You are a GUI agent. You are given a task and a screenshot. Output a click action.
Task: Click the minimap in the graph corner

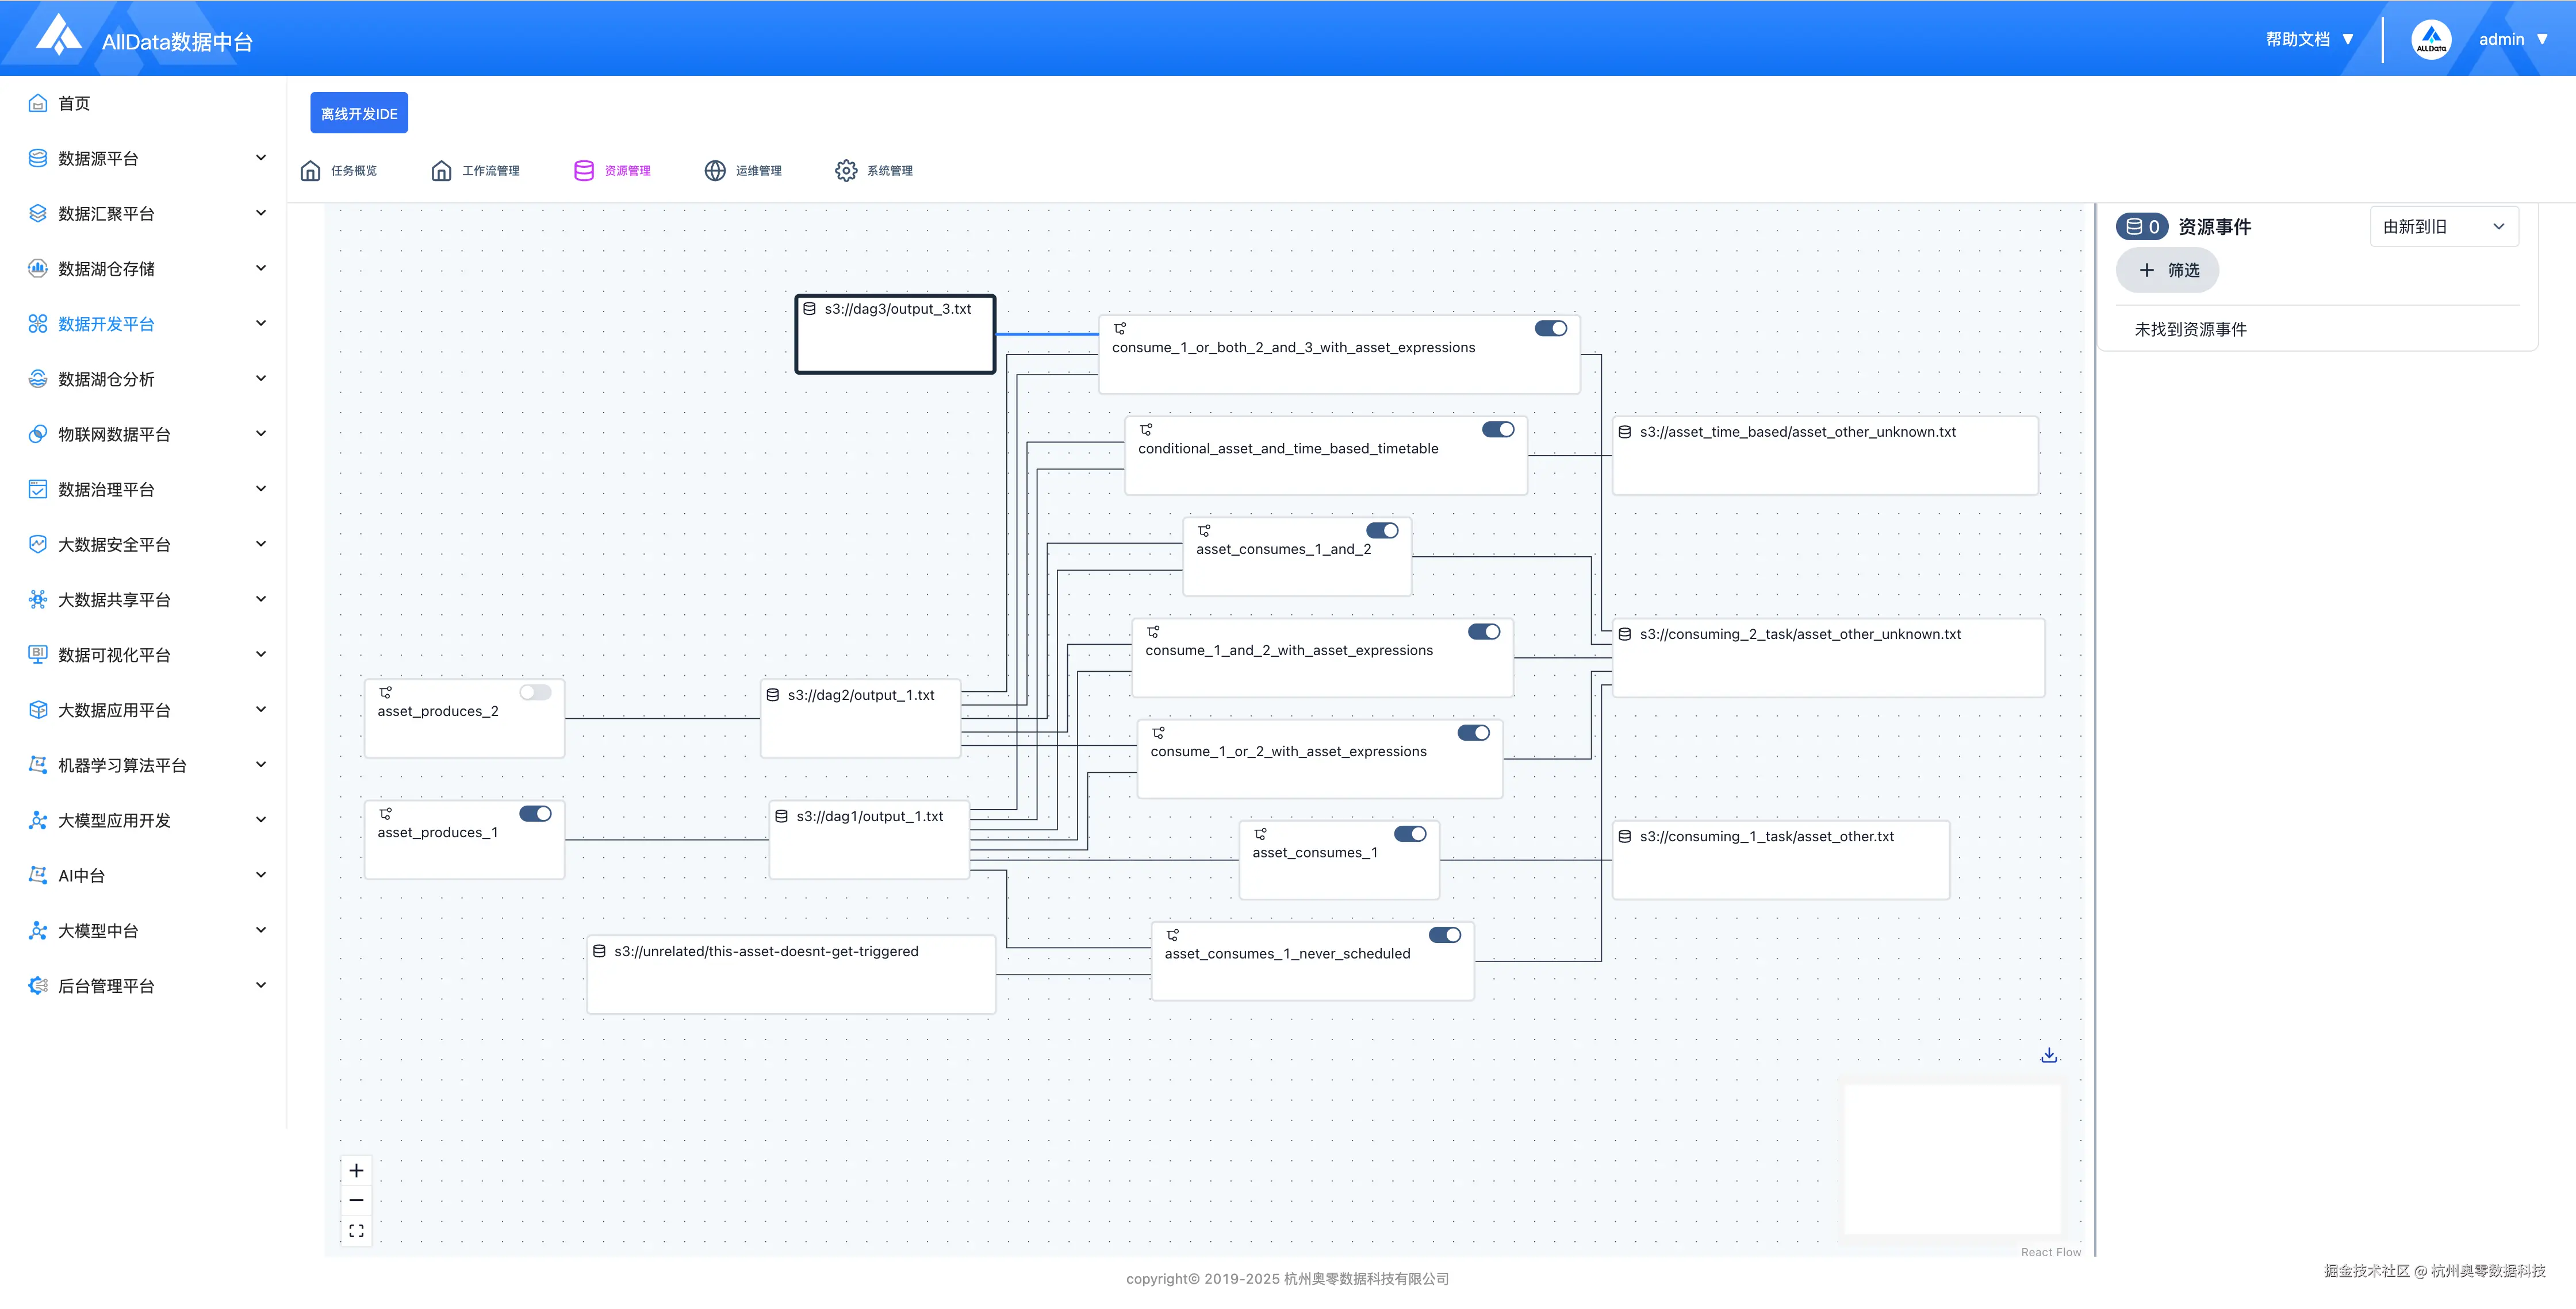pos(1951,1159)
